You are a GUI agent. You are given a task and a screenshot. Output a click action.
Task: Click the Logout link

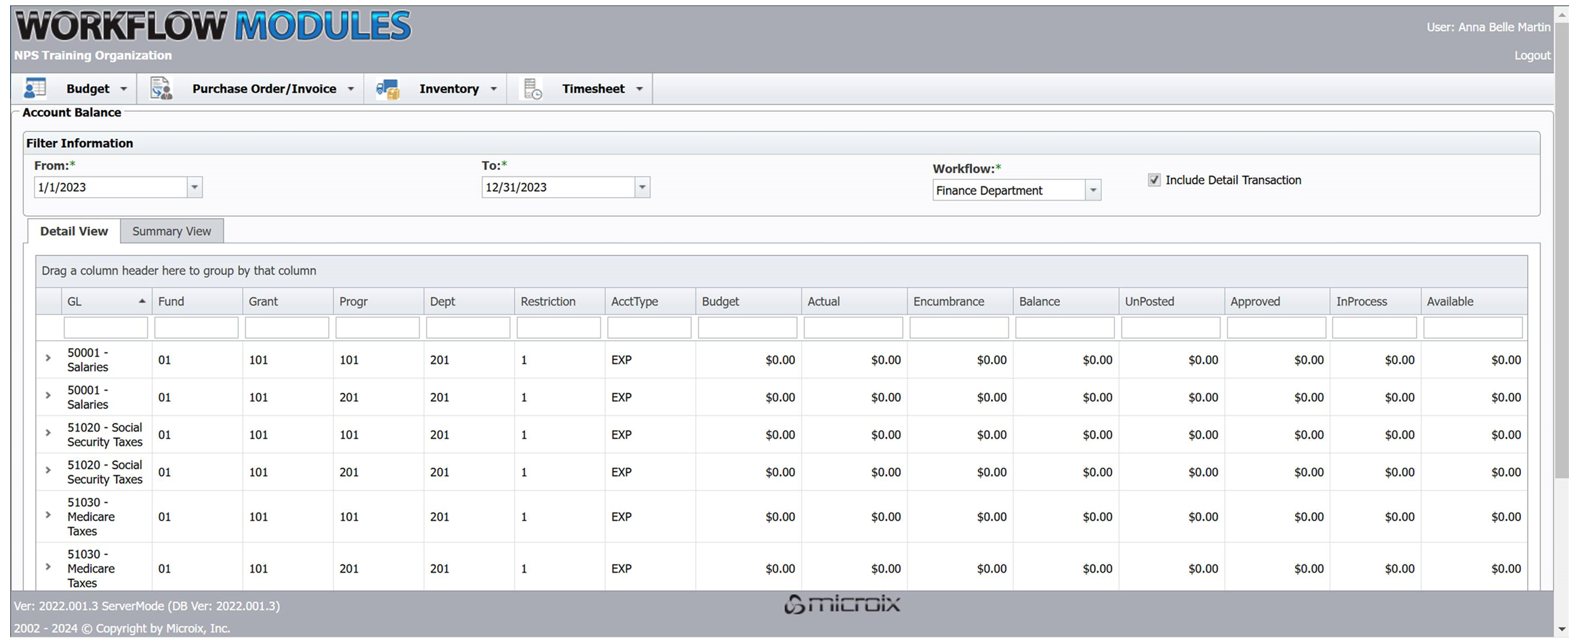1532,56
